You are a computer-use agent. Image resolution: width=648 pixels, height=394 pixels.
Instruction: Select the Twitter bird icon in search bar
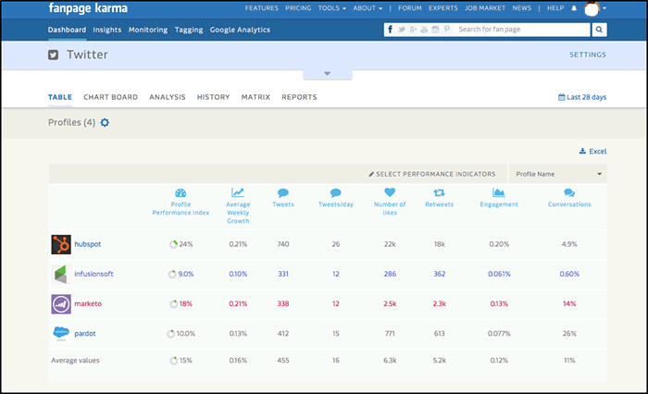point(401,30)
